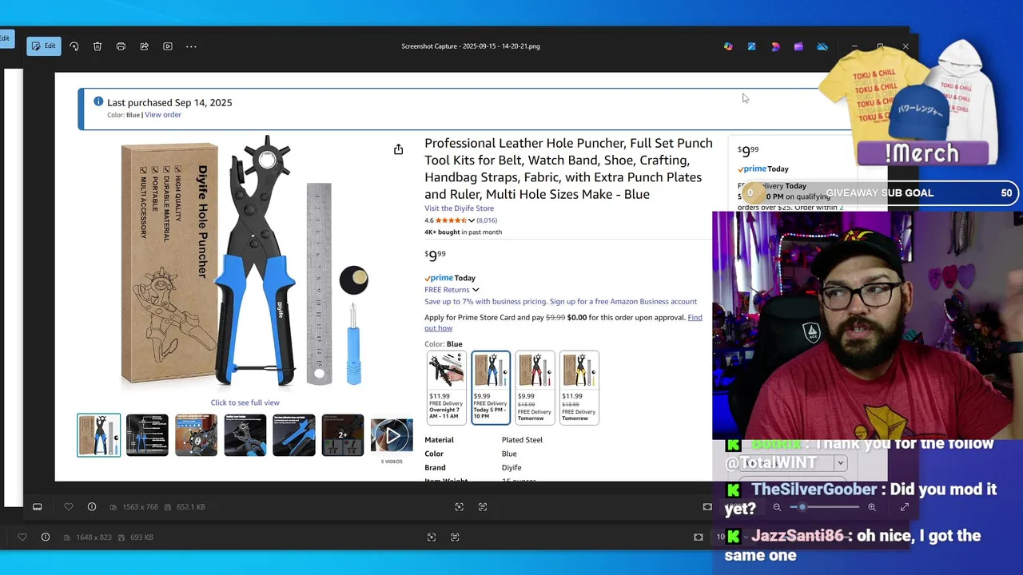1023x575 pixels.
Task: Delete the screenshot with trash icon
Action: click(x=98, y=46)
